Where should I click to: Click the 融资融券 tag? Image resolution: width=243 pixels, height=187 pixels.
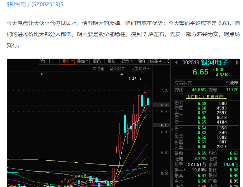(x=117, y=69)
